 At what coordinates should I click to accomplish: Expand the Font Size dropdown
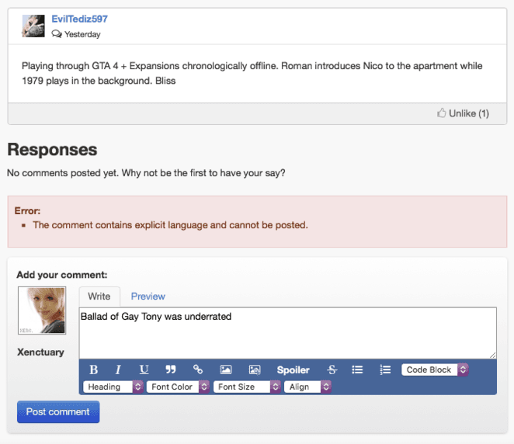coord(246,387)
